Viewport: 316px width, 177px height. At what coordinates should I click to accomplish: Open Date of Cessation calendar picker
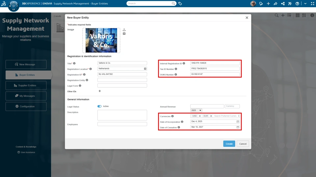click(238, 127)
